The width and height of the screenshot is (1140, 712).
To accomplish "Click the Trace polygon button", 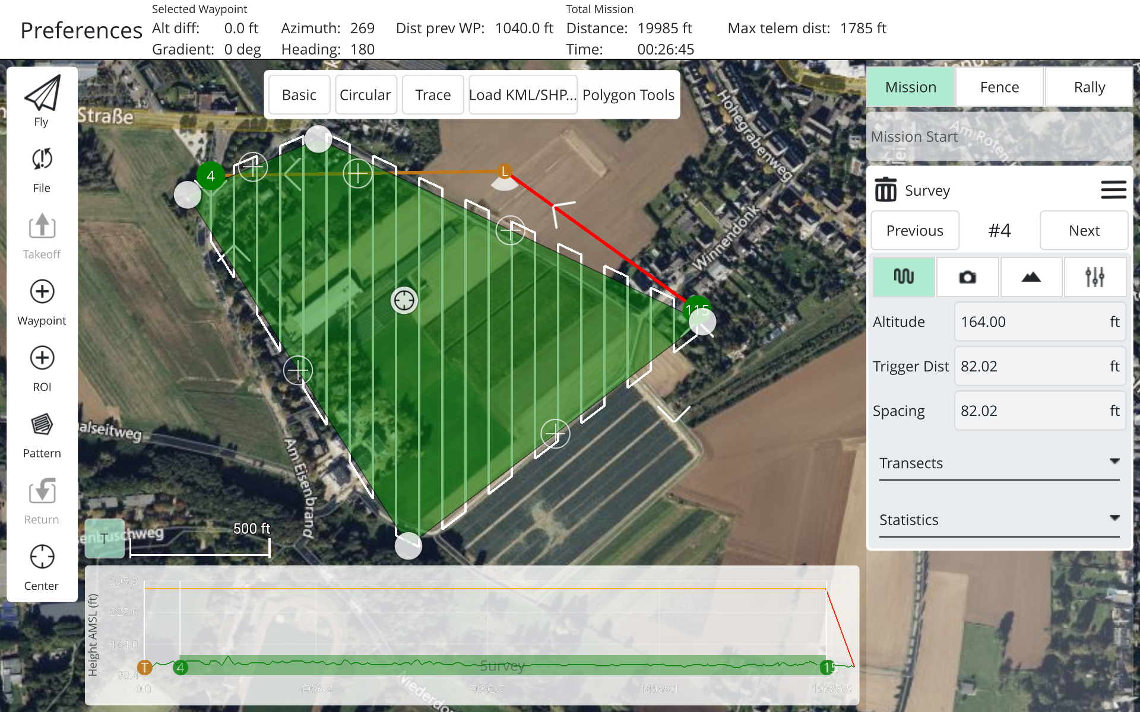I will pos(433,95).
